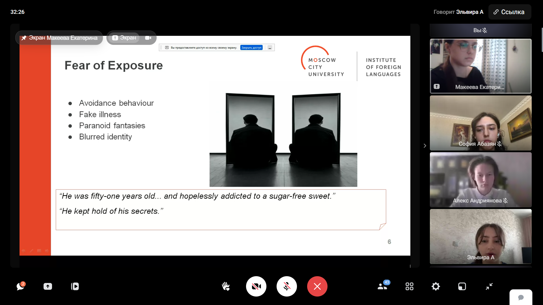Switch to the camera view icon

coord(148,38)
